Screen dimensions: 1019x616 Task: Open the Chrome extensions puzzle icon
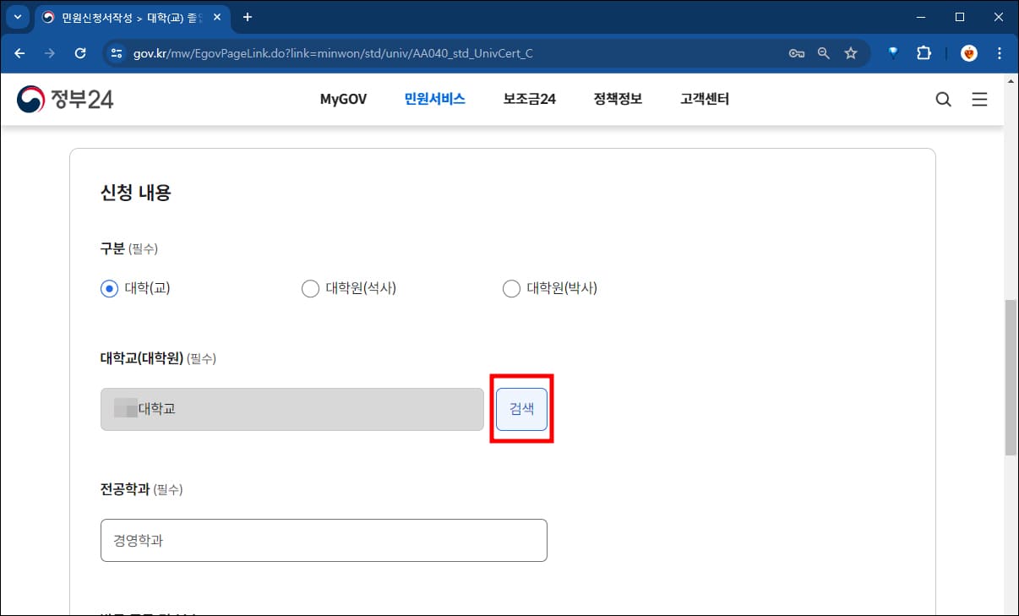point(924,52)
